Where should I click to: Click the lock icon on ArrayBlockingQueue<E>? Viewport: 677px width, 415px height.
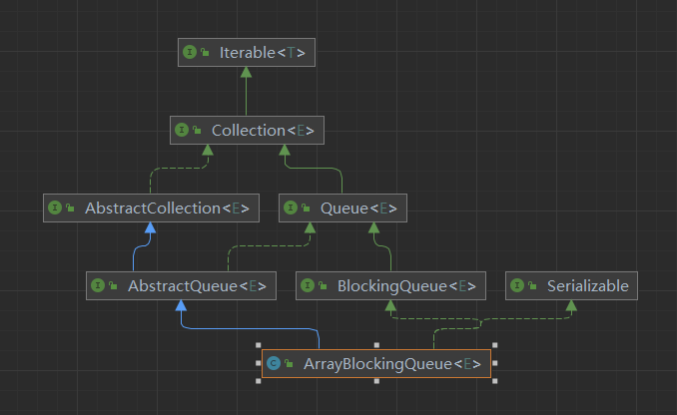coord(290,364)
